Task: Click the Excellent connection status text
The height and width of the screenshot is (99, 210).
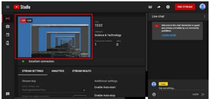Action: point(42,61)
